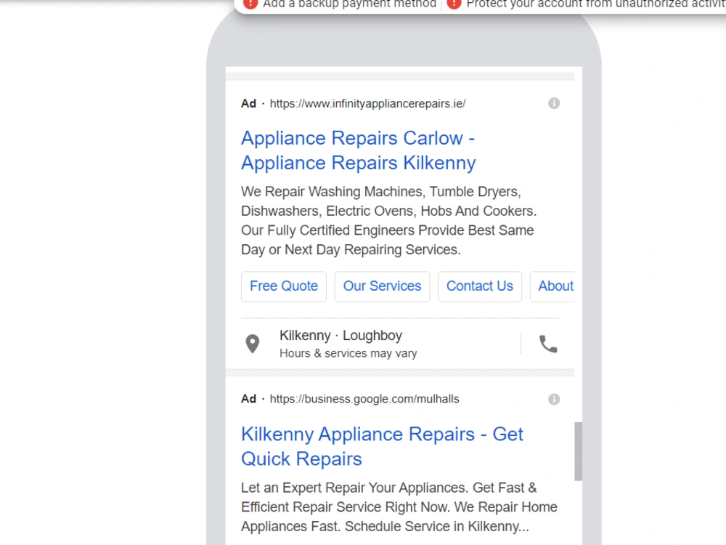This screenshot has width=726, height=545.
Task: Click the We Repair Washing Machines description
Action: [388, 221]
